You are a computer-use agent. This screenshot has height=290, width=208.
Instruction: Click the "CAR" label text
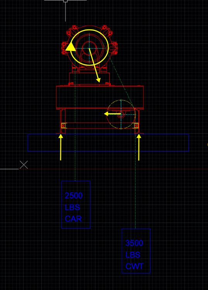click(x=73, y=219)
